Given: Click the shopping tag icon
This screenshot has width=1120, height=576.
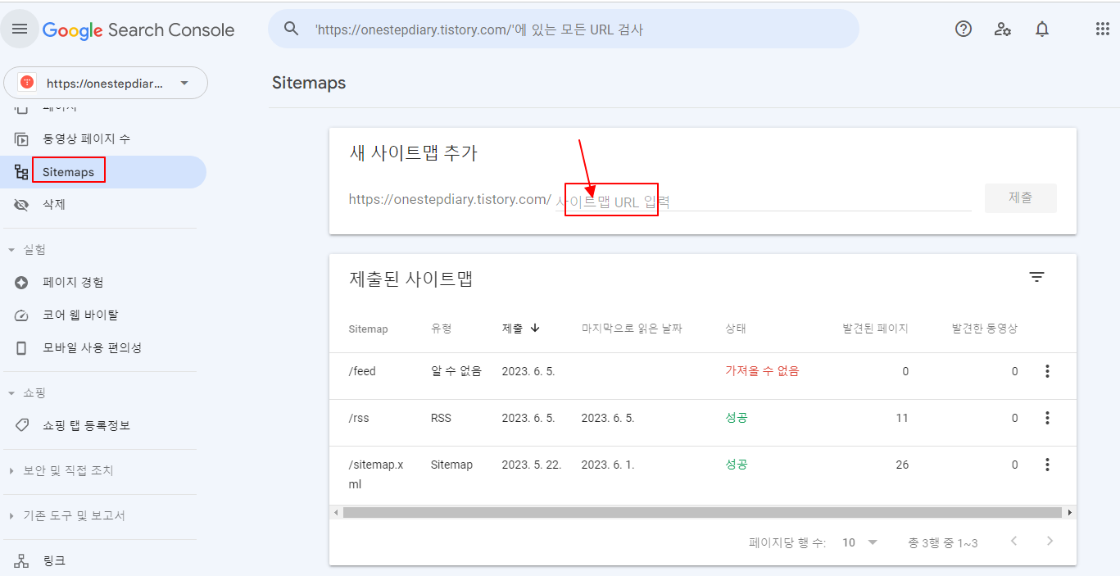Looking at the screenshot, I should [x=22, y=426].
